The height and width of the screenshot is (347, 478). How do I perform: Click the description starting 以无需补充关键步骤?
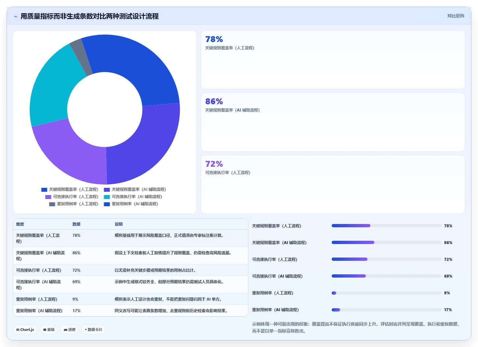click(156, 270)
